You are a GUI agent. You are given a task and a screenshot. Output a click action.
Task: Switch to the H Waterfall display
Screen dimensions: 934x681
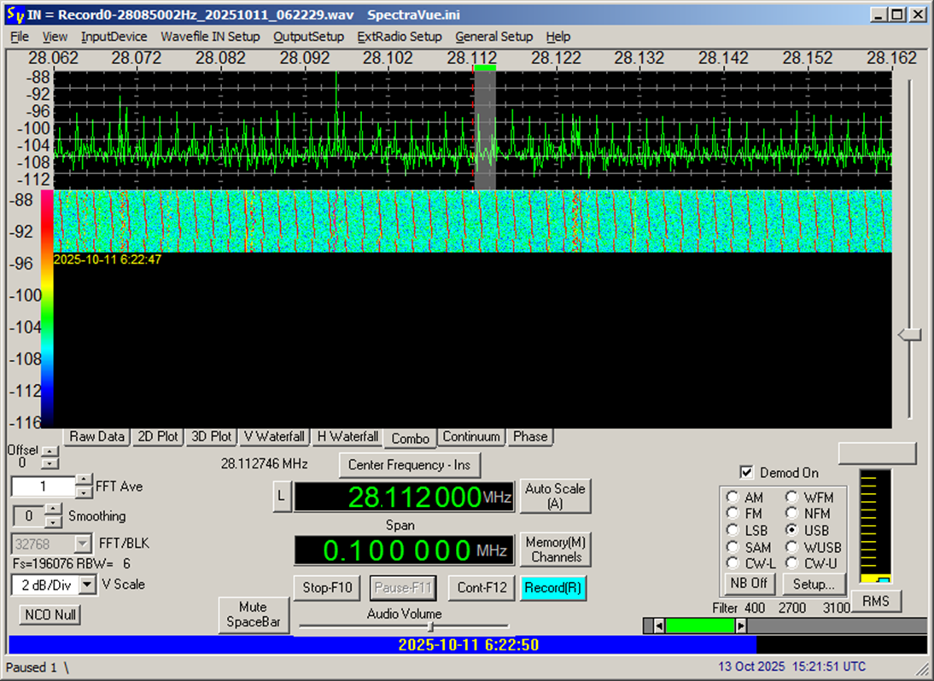tap(347, 436)
